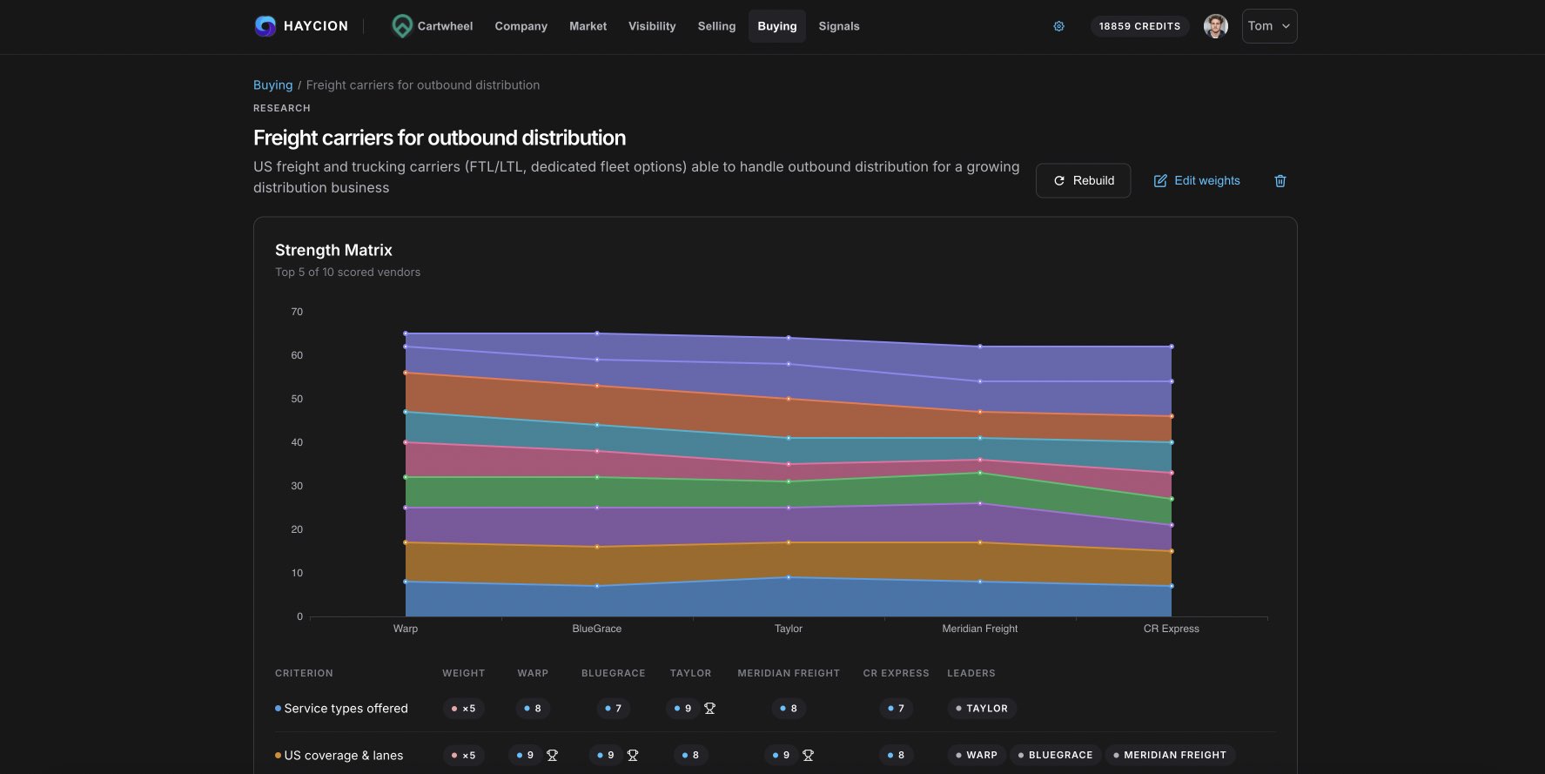Click BlueGrace label on chart axis
This screenshot has width=1545, height=774.
(x=597, y=629)
